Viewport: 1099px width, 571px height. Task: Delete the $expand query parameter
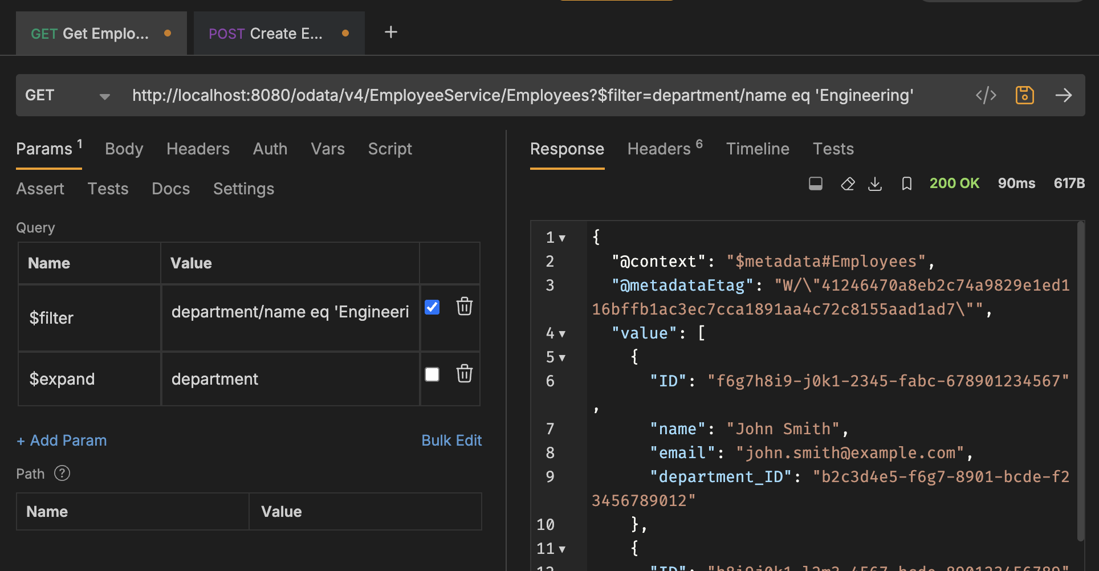click(x=464, y=374)
